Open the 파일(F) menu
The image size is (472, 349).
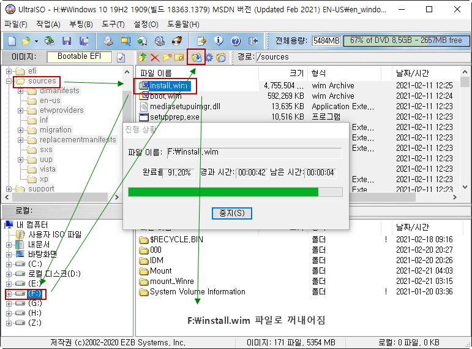[16, 24]
